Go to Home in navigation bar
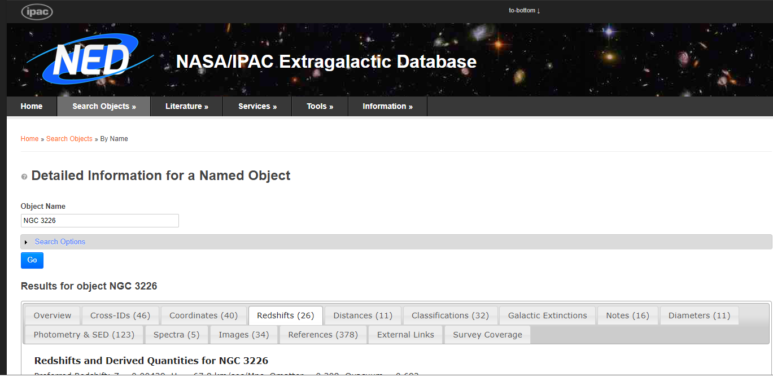Image resolution: width=773 pixels, height=377 pixels. pyautogui.click(x=32, y=106)
